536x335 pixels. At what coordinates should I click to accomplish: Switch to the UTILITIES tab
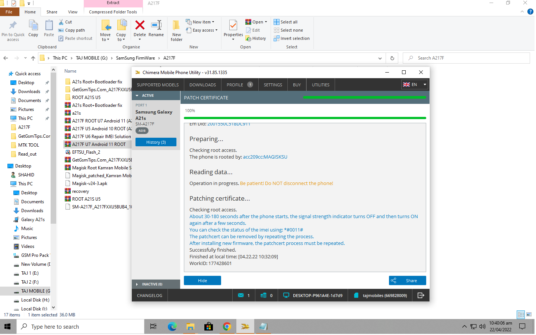(320, 85)
